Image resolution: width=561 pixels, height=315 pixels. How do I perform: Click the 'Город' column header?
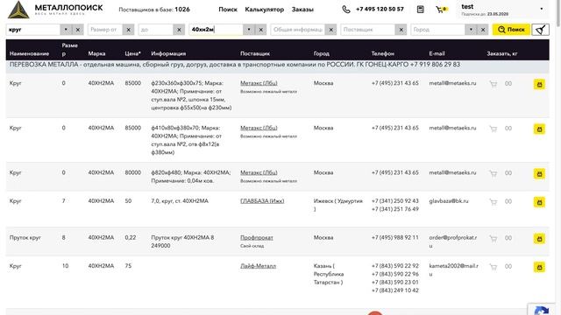(322, 53)
